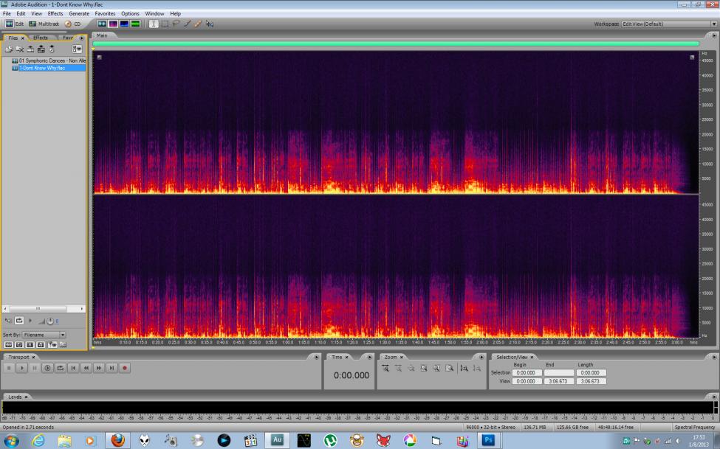Screen dimensions: 720x449
Task: Select 1-Dont Know Why.flac file
Action: [49, 68]
